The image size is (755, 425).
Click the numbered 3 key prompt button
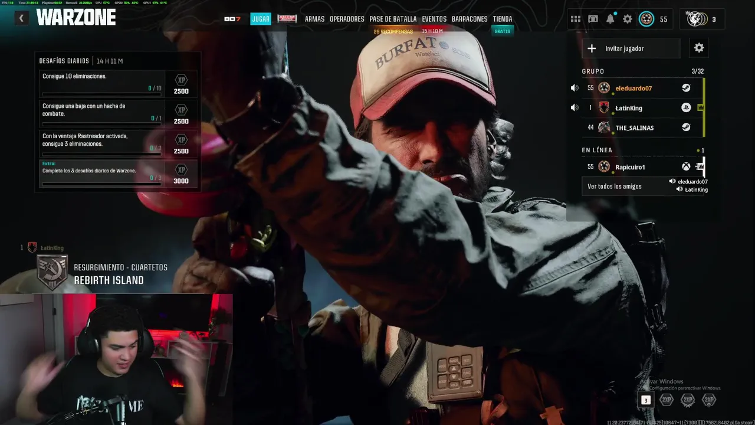tap(646, 400)
